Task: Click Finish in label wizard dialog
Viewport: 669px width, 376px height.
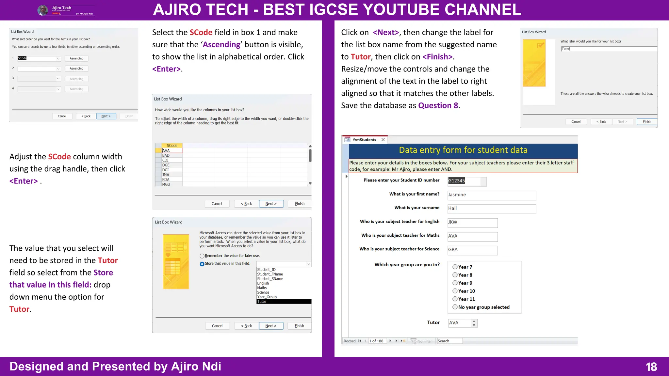Action: (x=646, y=122)
